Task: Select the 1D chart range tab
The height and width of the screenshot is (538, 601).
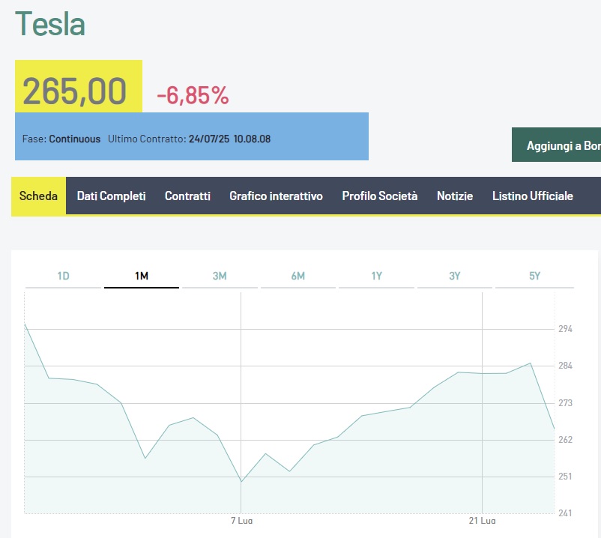Action: pos(63,276)
